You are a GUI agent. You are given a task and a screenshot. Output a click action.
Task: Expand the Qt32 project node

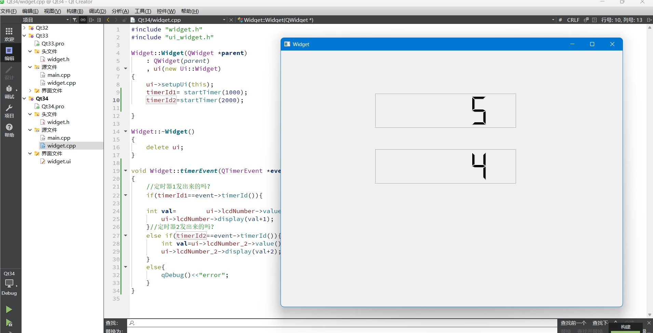pyautogui.click(x=24, y=28)
